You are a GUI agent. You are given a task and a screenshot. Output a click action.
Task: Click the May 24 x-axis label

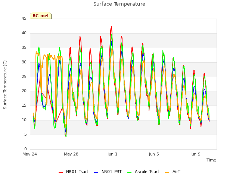[30, 154]
